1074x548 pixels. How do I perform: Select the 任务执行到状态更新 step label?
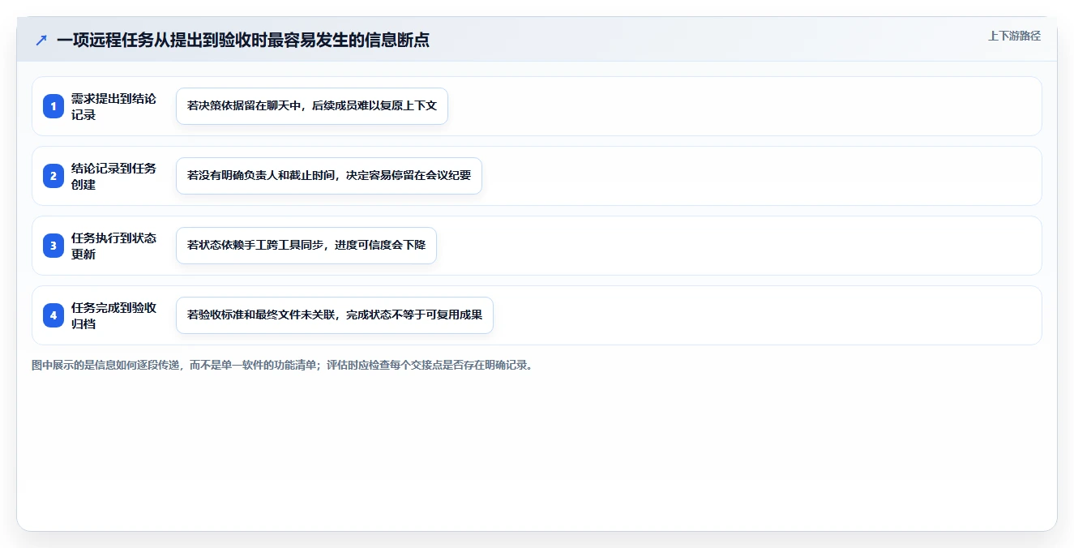pyautogui.click(x=113, y=246)
